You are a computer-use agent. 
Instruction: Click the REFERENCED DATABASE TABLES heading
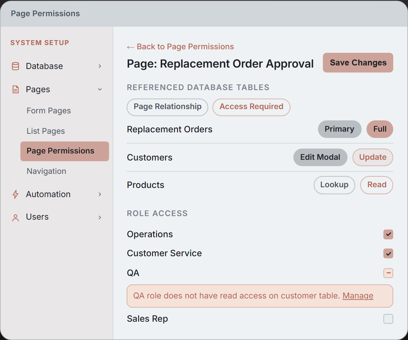pyautogui.click(x=198, y=88)
